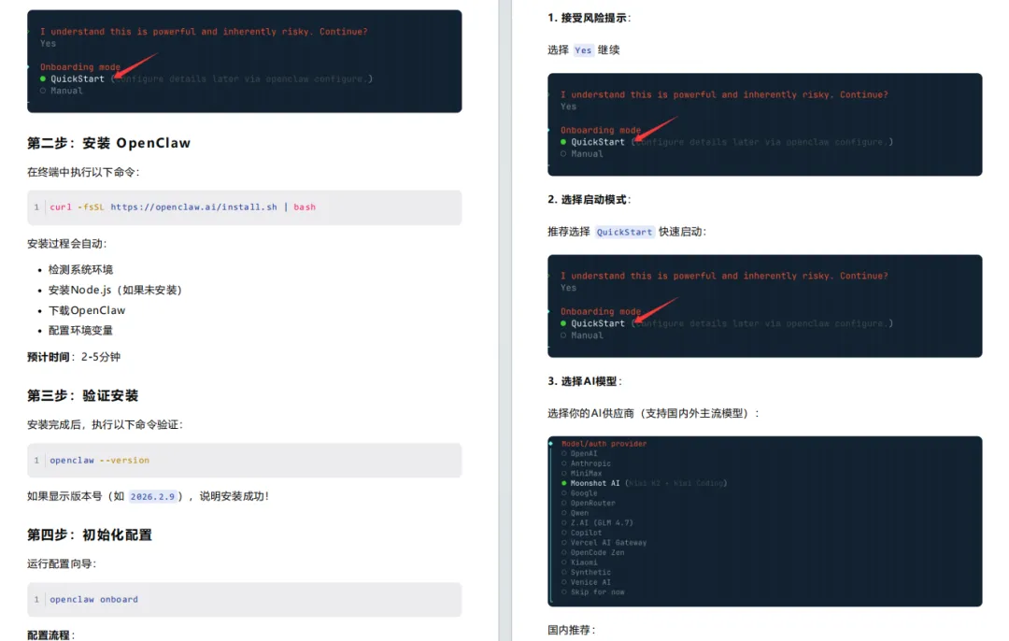The height and width of the screenshot is (641, 1009).
Task: Click terminal screenshot below 推荐选择 QuickStart
Action: [x=765, y=306]
